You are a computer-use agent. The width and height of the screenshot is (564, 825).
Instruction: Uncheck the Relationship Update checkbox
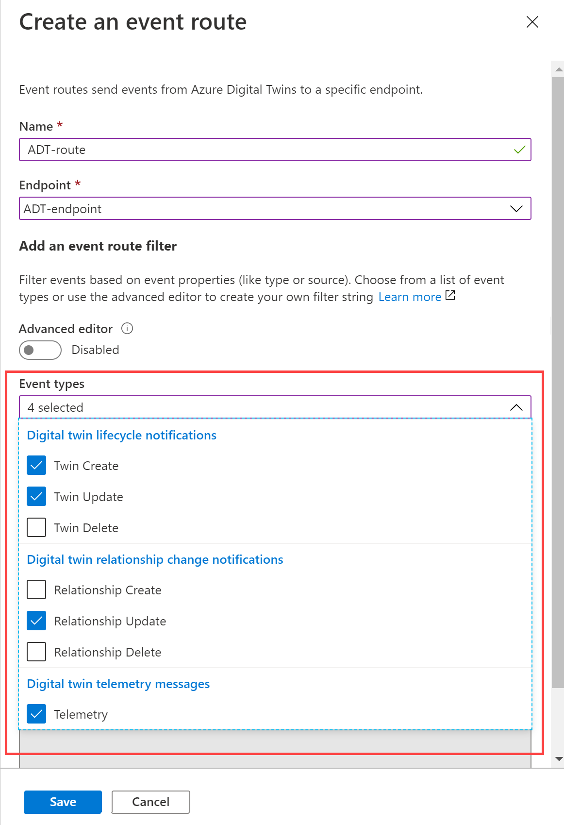point(36,621)
